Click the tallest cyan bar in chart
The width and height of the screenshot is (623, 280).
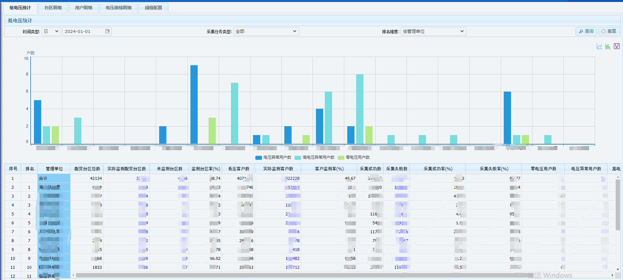click(x=360, y=109)
